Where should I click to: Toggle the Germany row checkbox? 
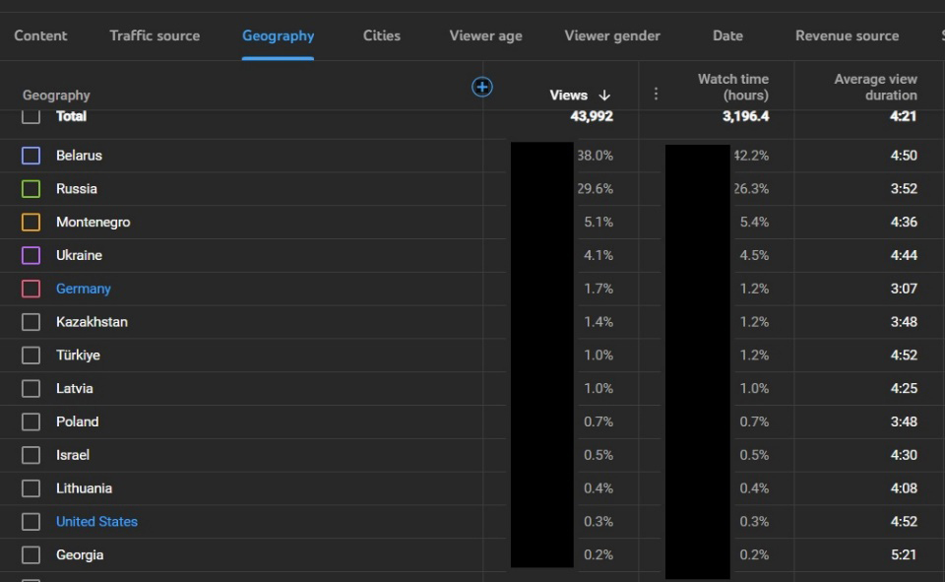31,290
